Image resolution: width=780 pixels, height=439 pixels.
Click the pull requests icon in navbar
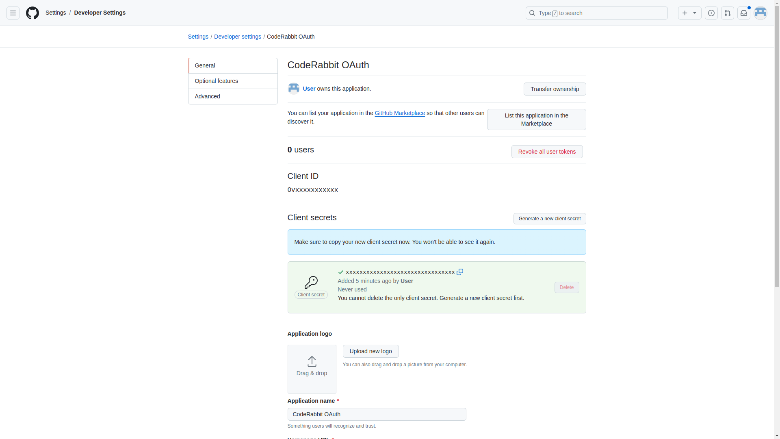click(728, 13)
